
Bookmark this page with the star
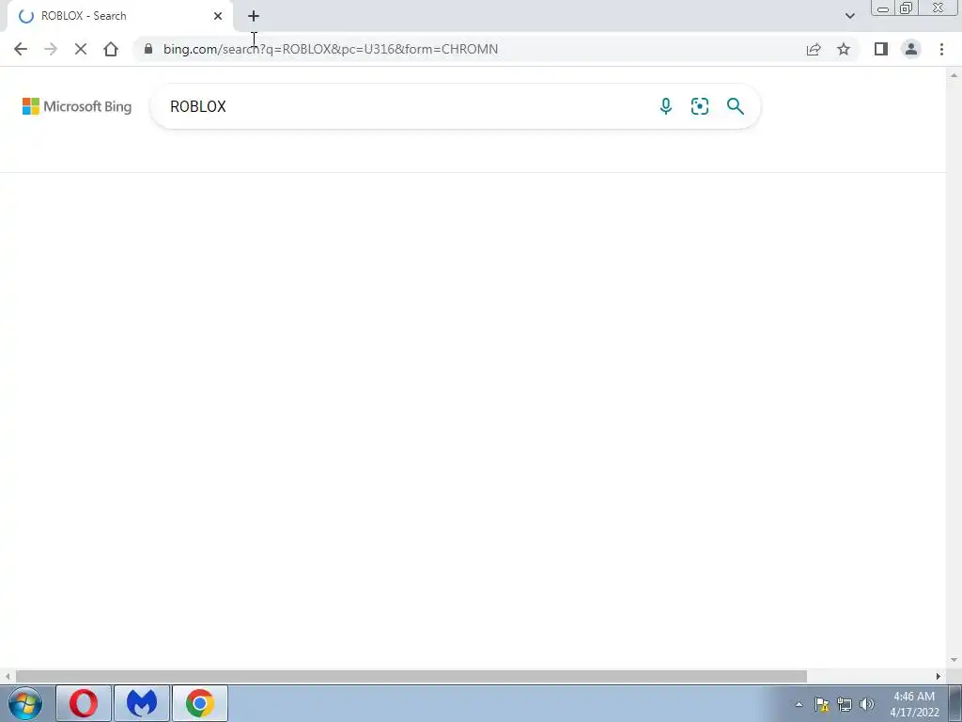844,49
